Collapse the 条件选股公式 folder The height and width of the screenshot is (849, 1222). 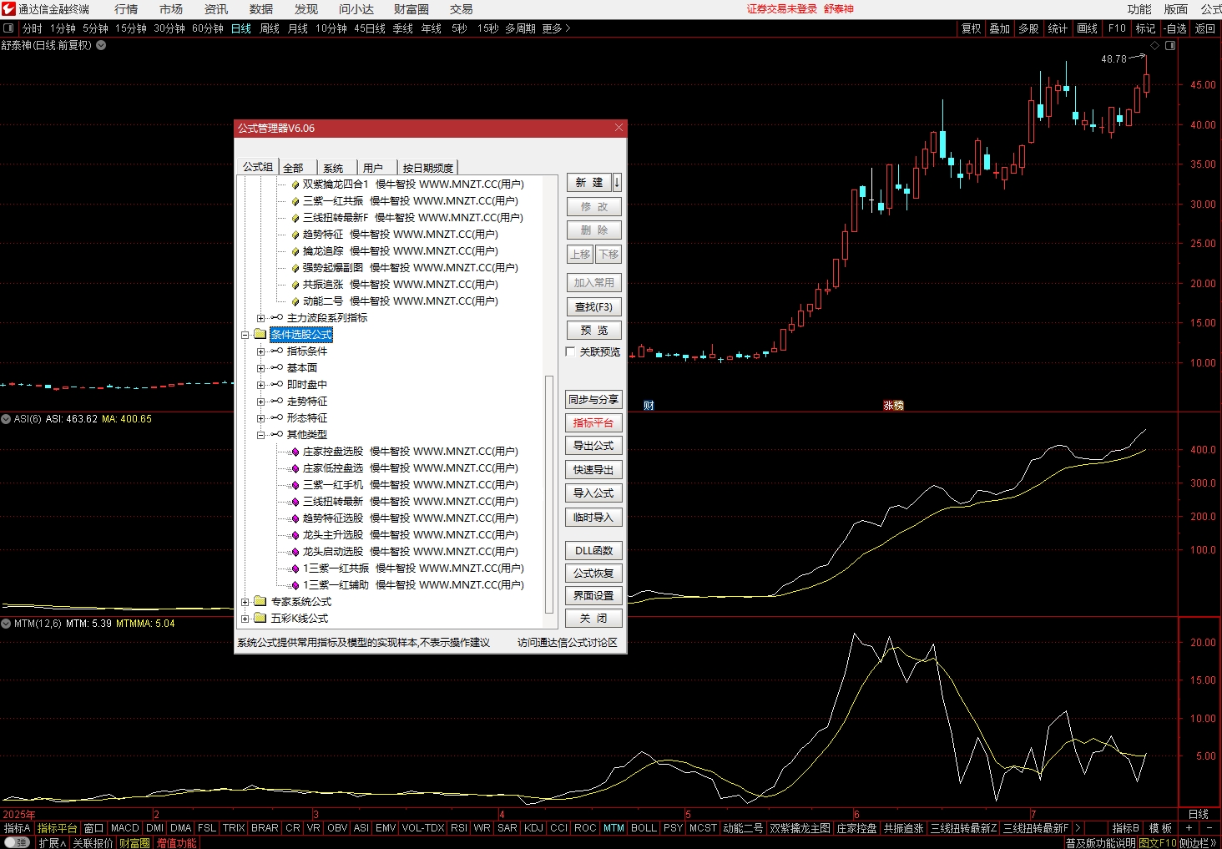coord(245,335)
